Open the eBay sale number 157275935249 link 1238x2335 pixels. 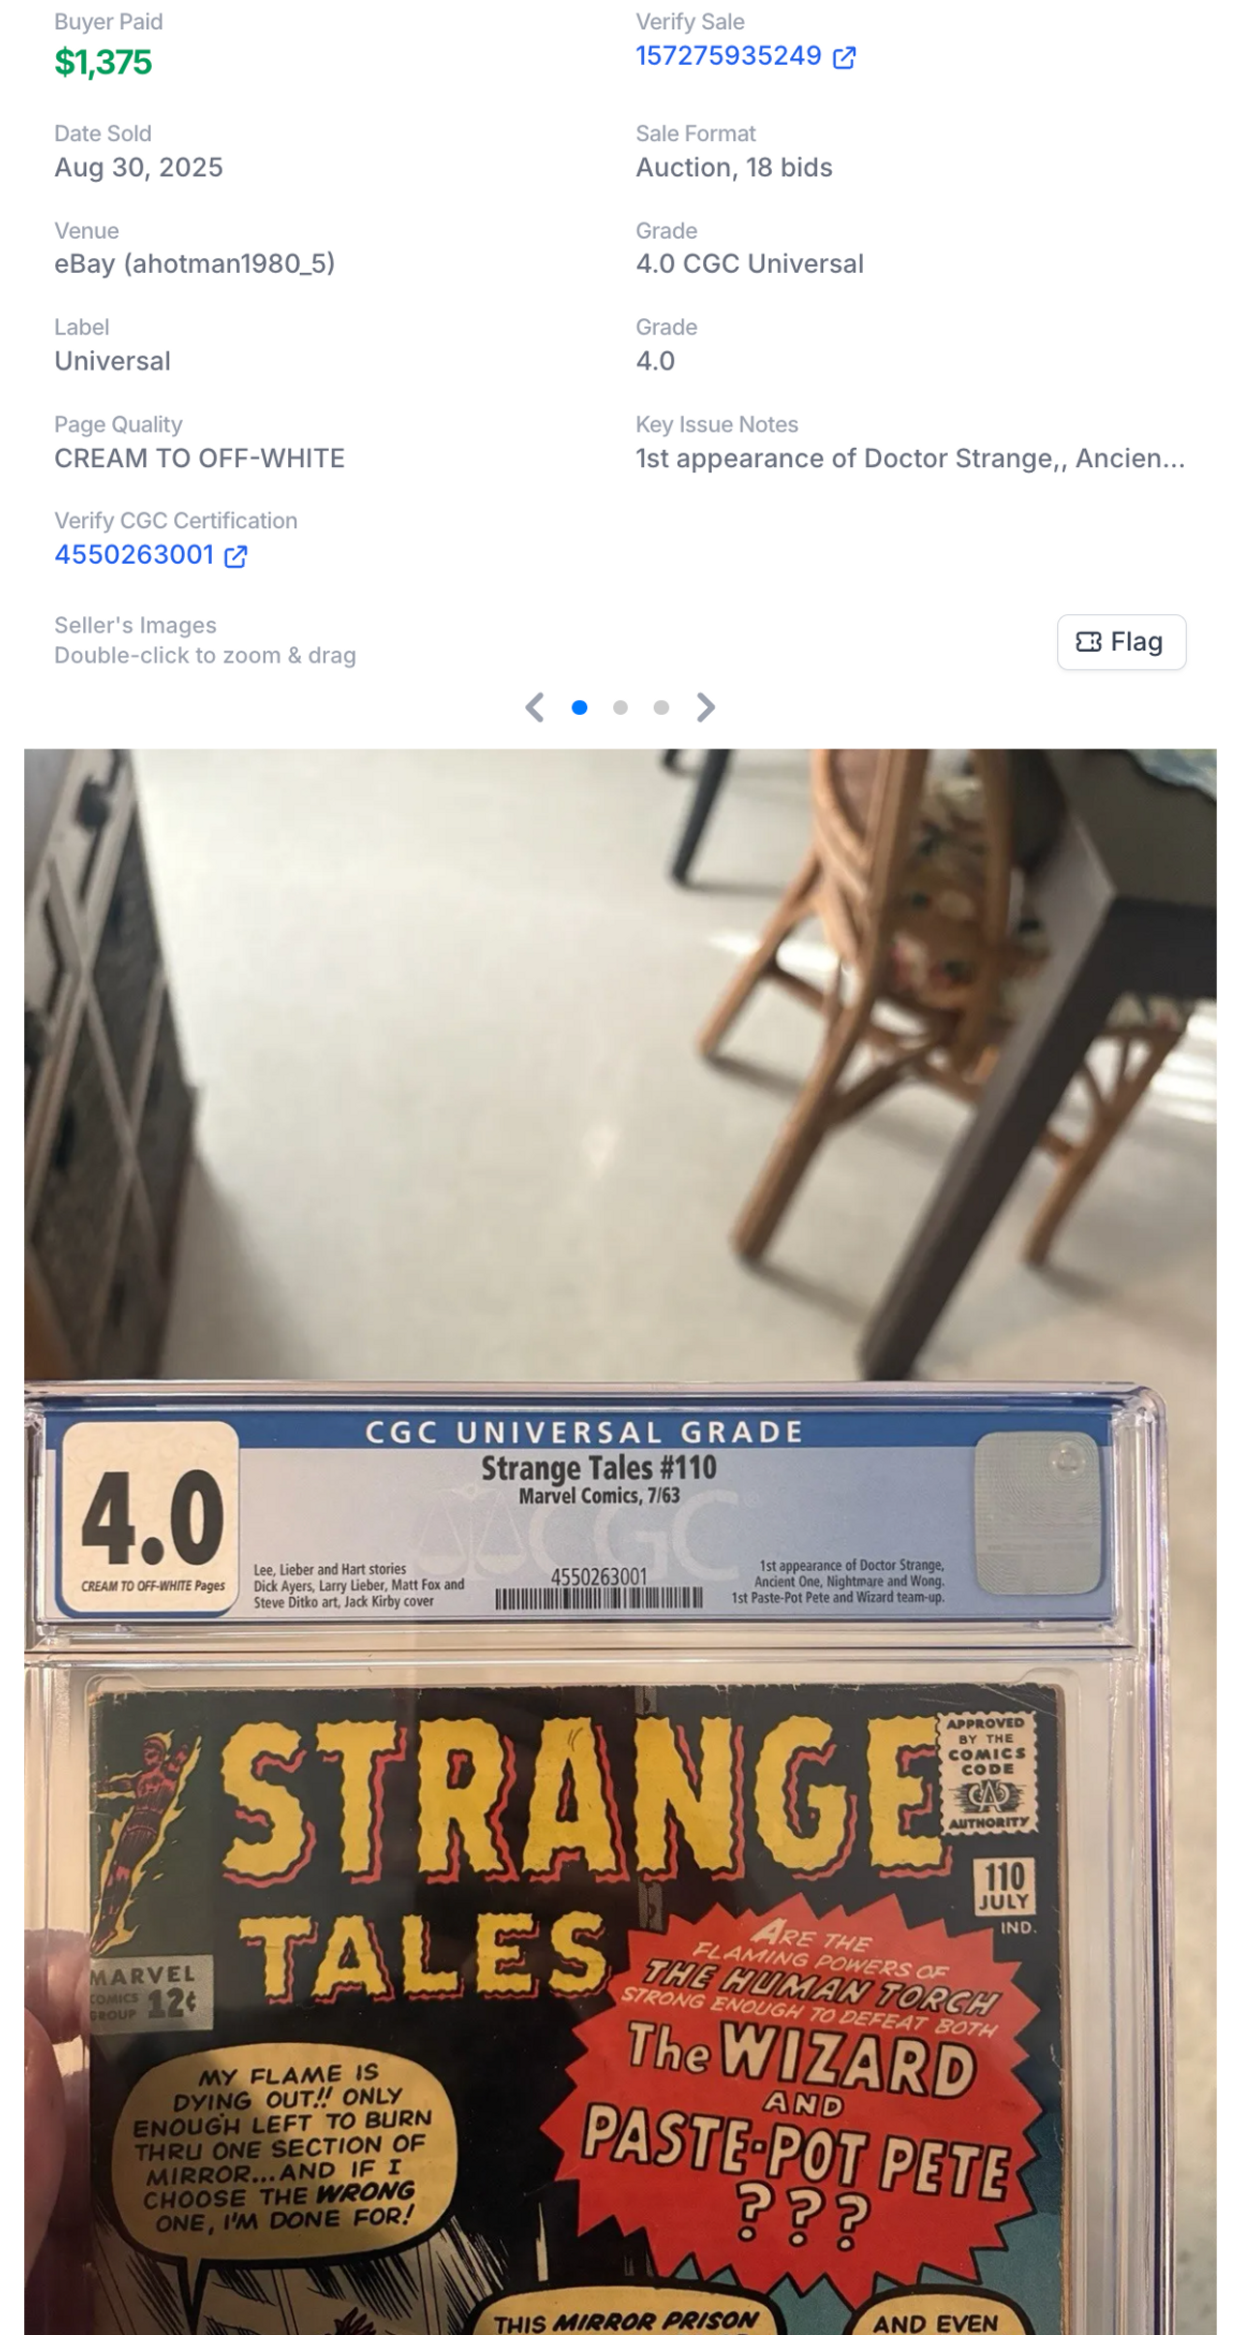[x=728, y=56]
